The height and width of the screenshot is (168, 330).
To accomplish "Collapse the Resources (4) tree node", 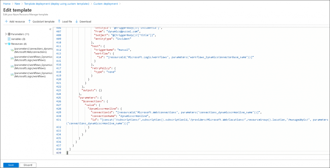I will coord(6,44).
